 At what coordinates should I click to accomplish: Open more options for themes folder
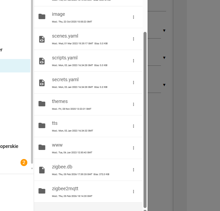[x=133, y=104]
